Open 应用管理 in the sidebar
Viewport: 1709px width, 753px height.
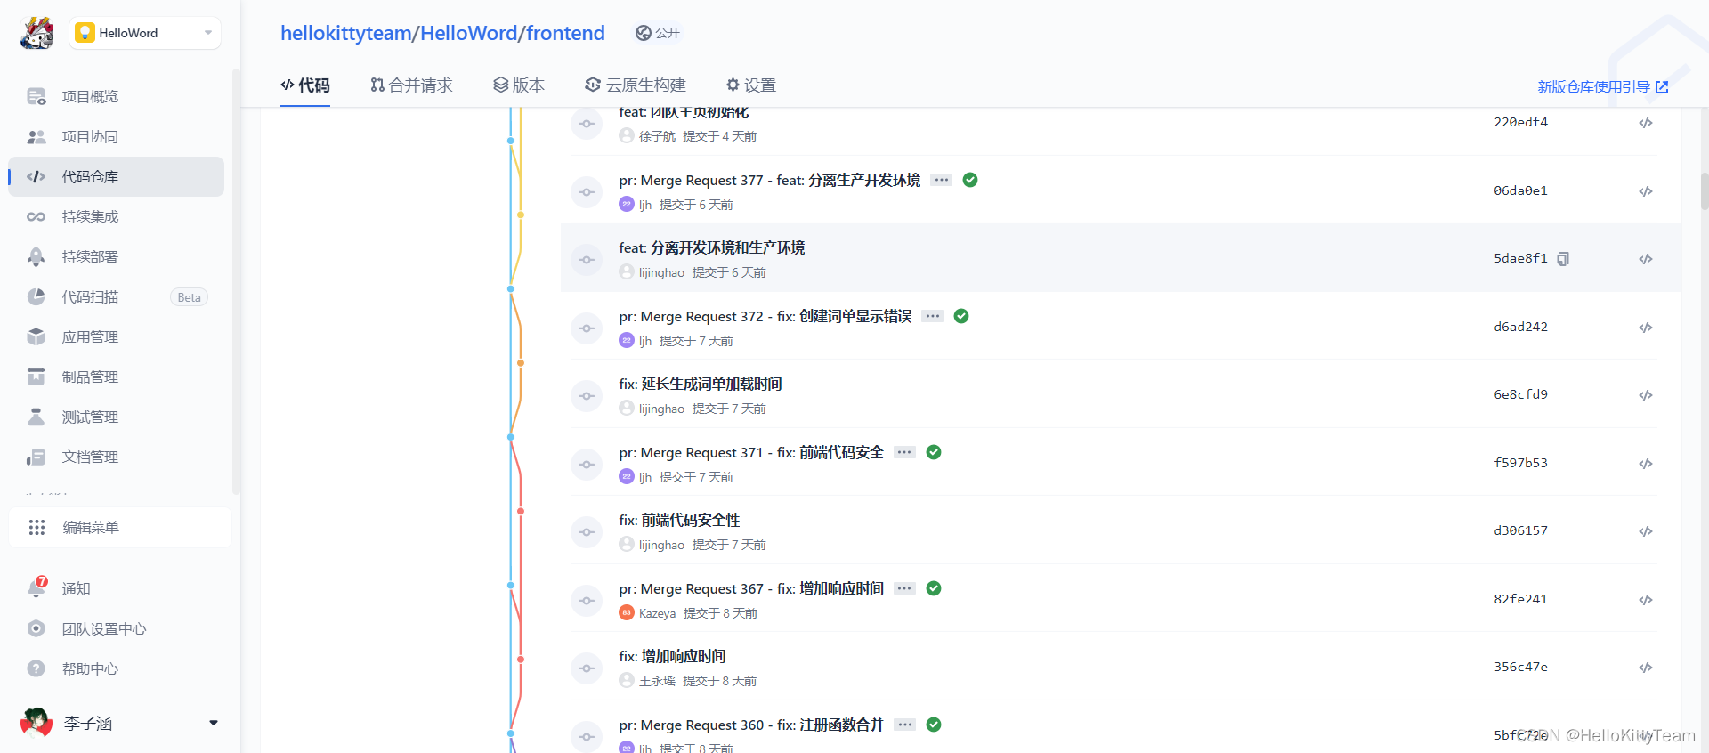(x=116, y=336)
